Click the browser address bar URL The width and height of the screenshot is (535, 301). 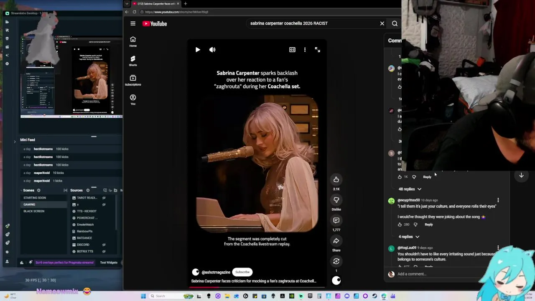(x=176, y=12)
